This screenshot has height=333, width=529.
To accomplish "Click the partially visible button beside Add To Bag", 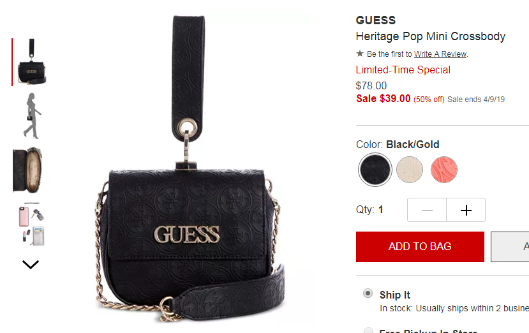I will (x=510, y=247).
